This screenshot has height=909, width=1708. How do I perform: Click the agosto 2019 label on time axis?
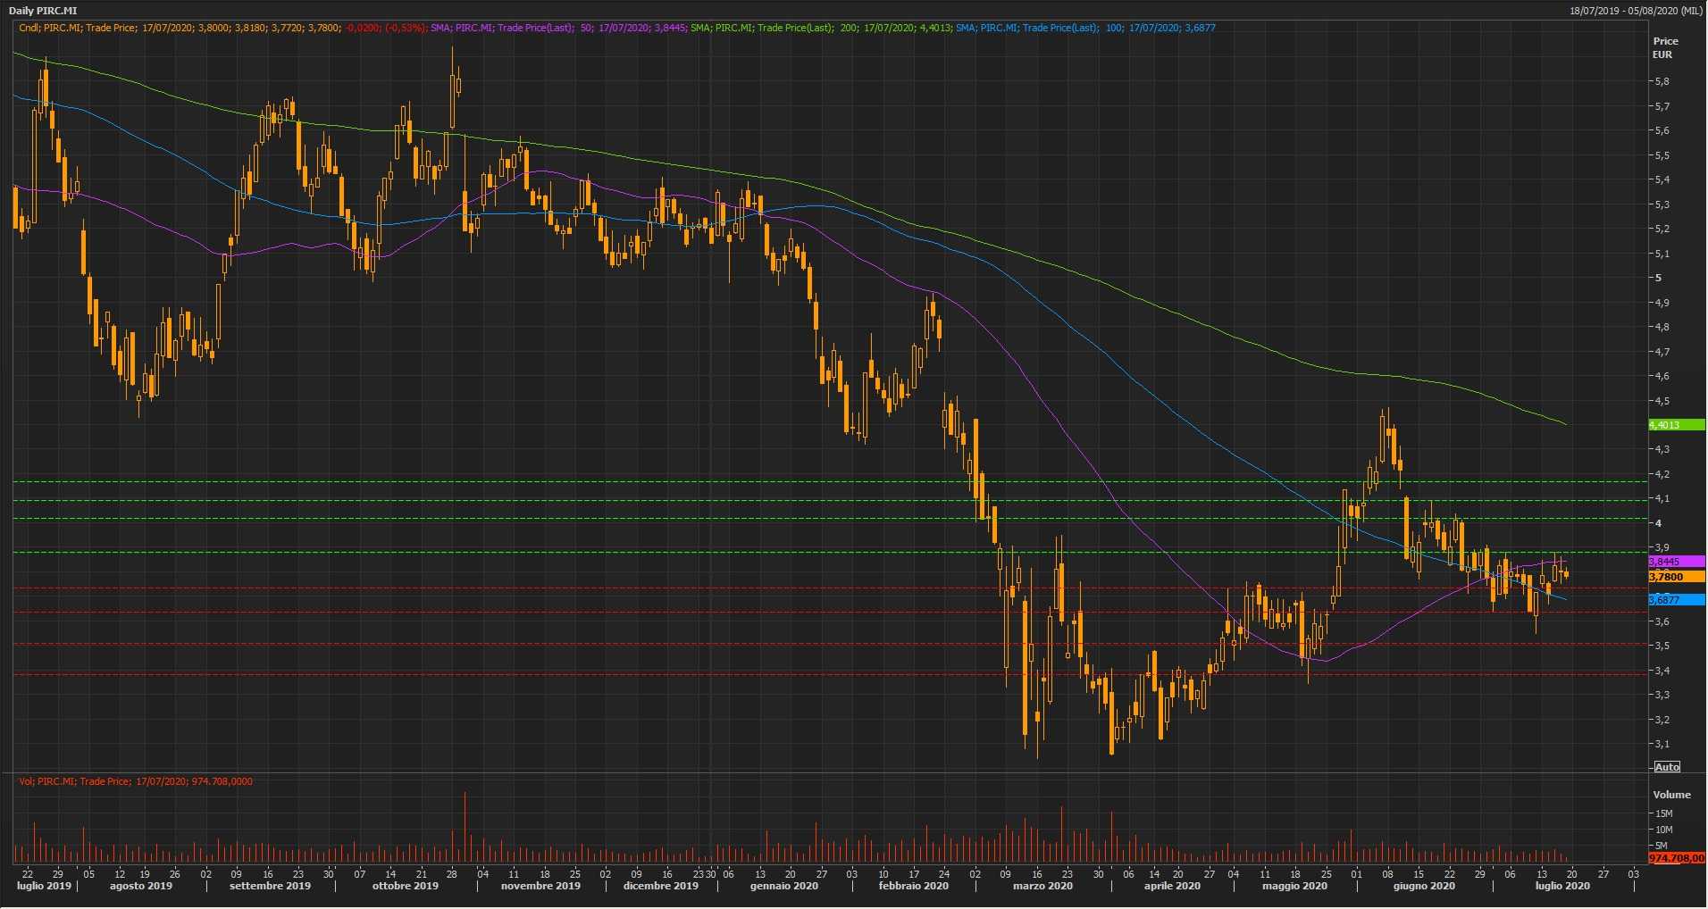tap(141, 887)
